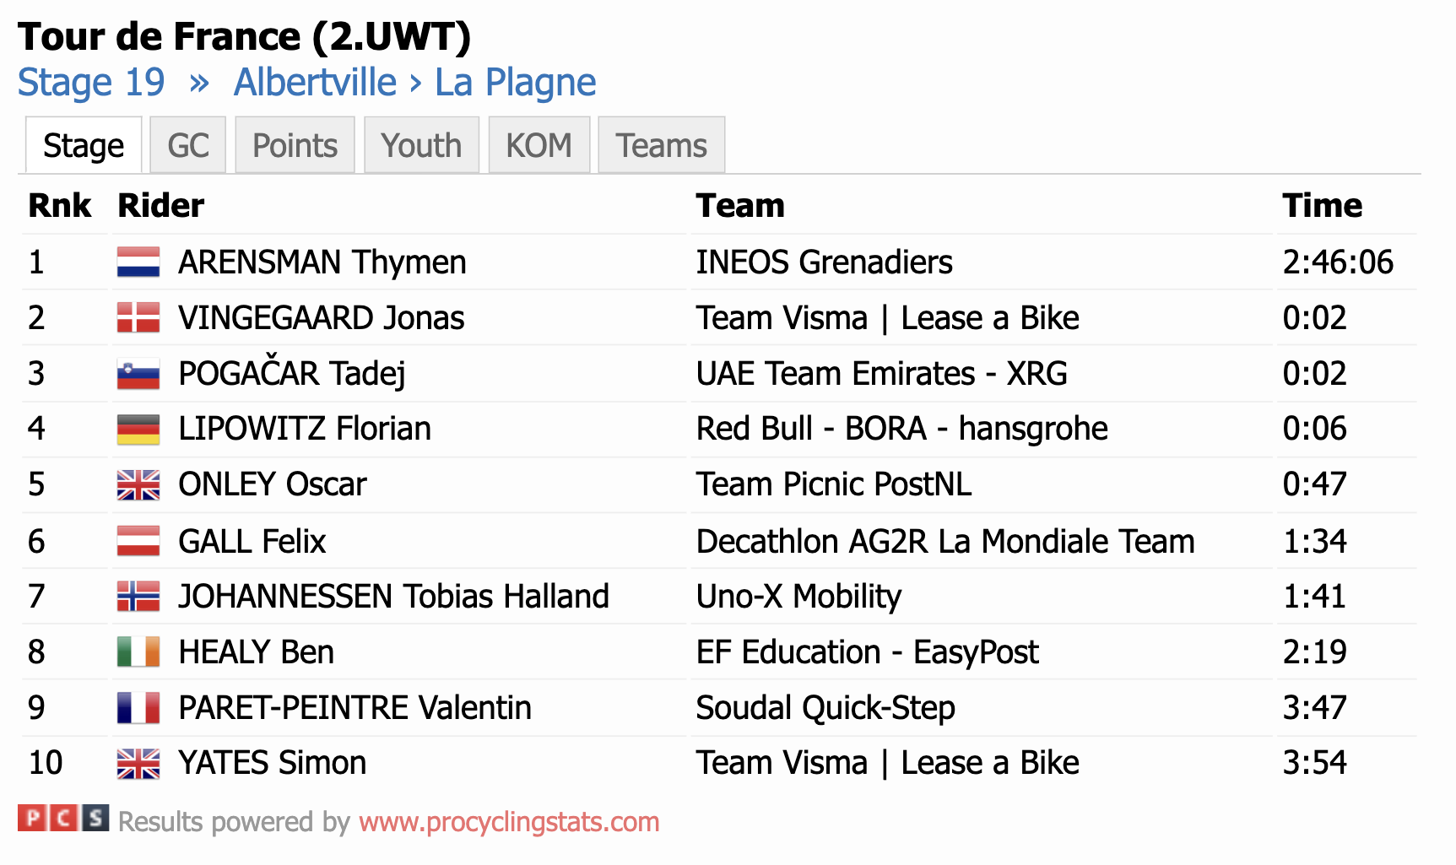This screenshot has height=865, width=1456.
Task: Click the German flag beside Lipowitz
Action: [x=138, y=429]
